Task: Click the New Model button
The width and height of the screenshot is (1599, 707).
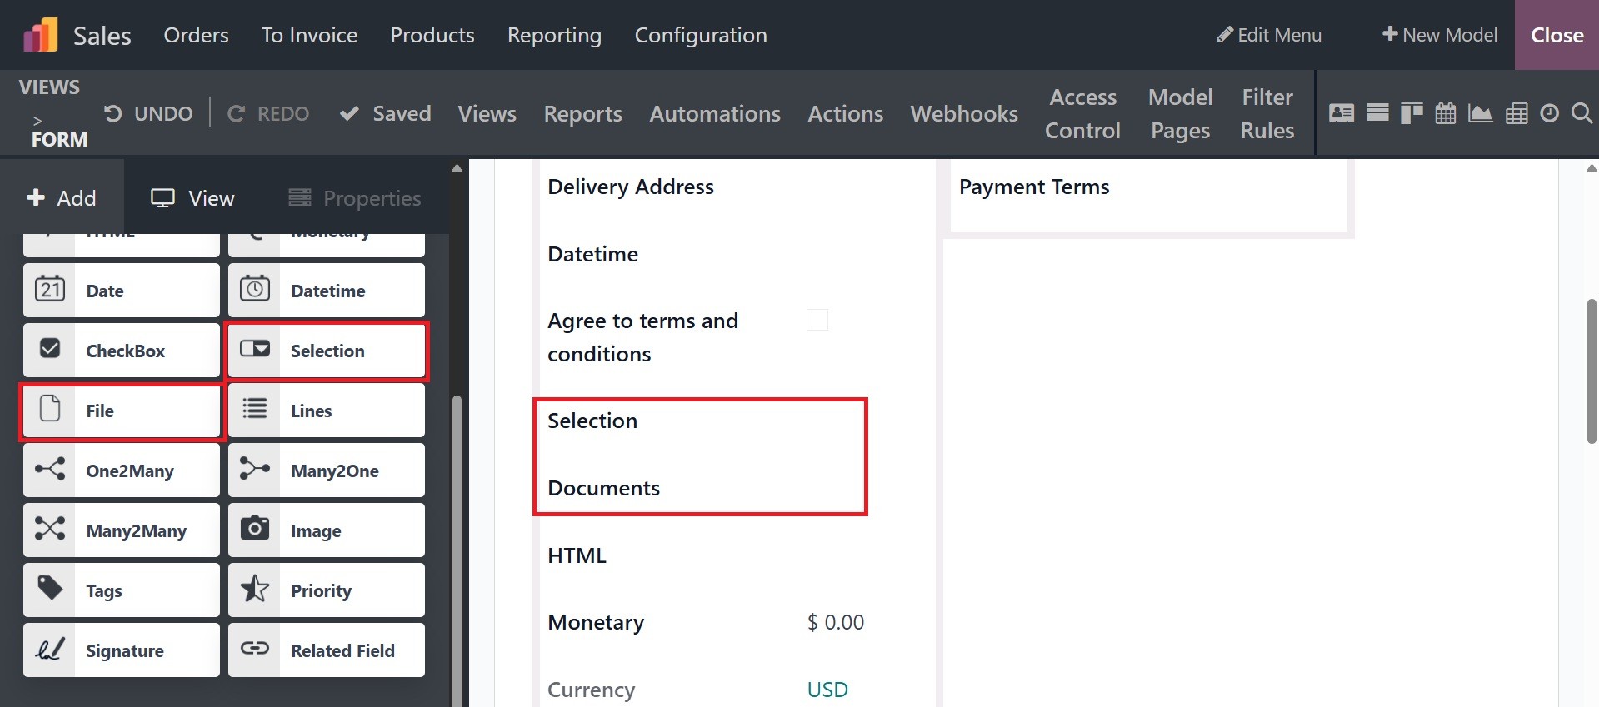Action: click(x=1439, y=35)
